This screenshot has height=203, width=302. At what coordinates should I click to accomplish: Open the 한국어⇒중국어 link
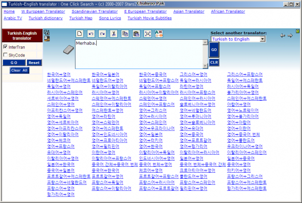click(x=153, y=75)
